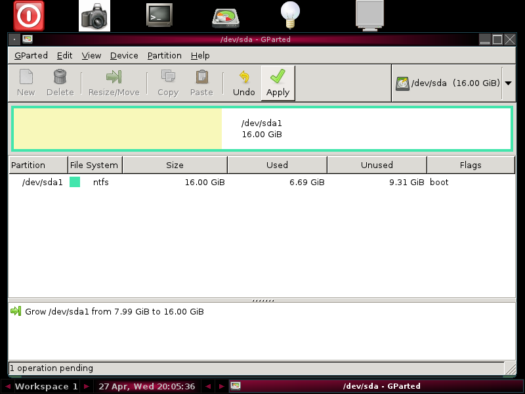Image resolution: width=525 pixels, height=394 pixels.
Task: Click the GParted taskbar entry icon
Action: [x=236, y=386]
